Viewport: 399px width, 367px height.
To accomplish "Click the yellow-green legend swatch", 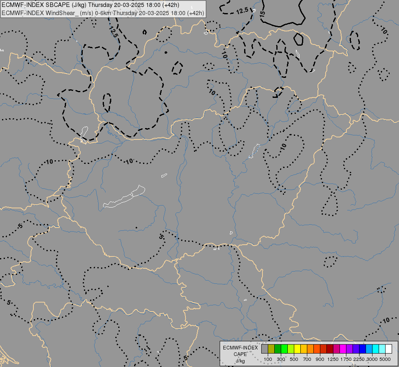I will pos(291,349).
